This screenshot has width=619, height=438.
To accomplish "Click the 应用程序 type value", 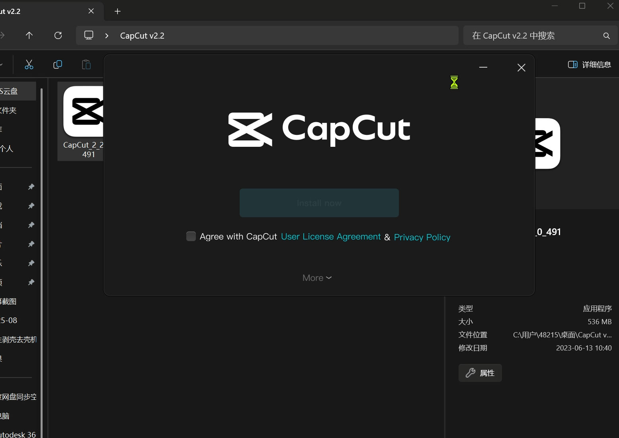I will point(597,309).
